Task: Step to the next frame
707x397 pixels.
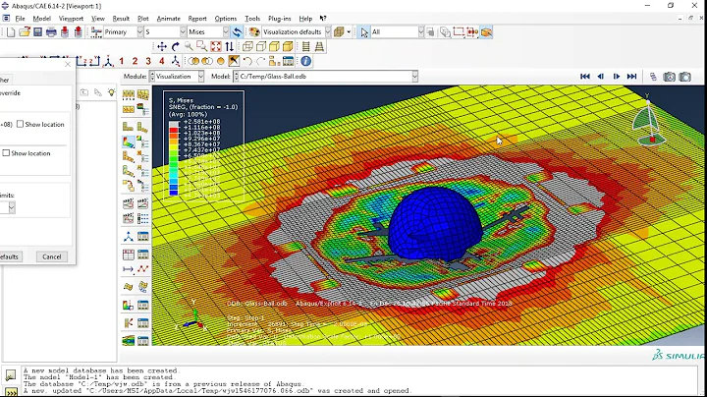Action: [x=617, y=77]
